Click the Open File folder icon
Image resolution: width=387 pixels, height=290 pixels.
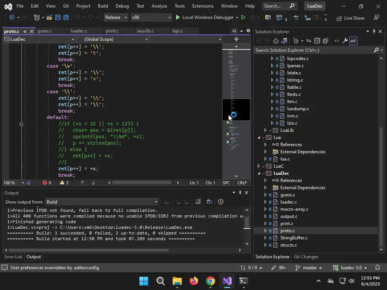[50, 17]
